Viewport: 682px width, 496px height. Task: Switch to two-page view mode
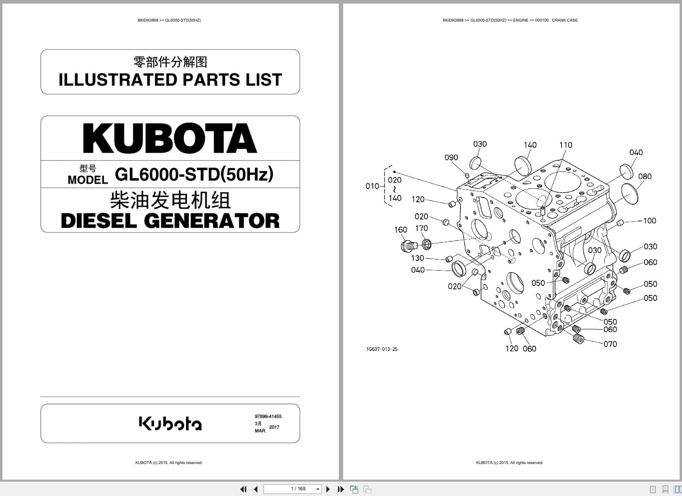tap(678, 489)
